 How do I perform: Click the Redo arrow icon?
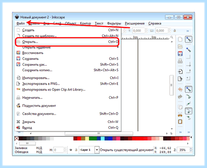pos(180,97)
